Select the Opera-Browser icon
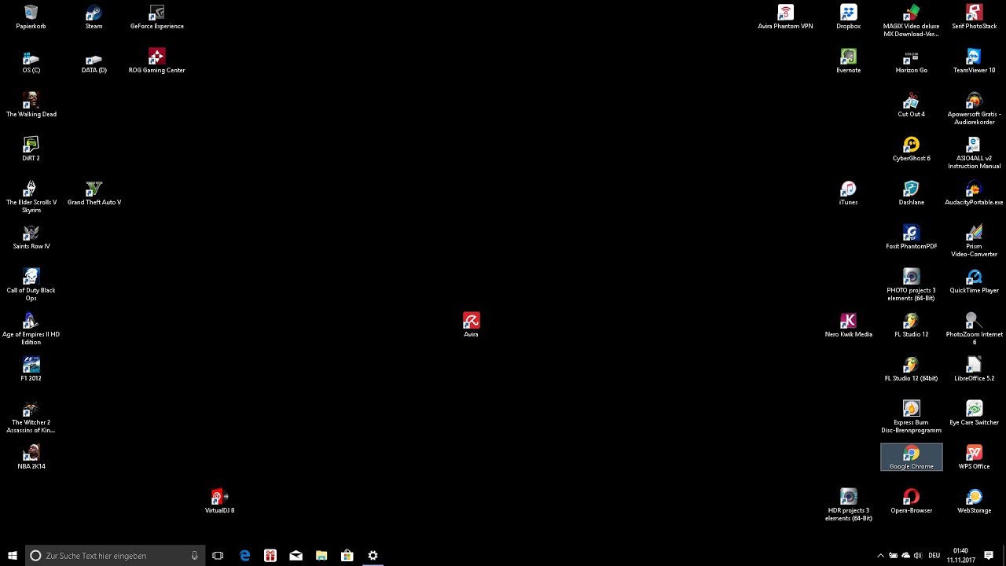Image resolution: width=1006 pixels, height=566 pixels. pyautogui.click(x=911, y=502)
